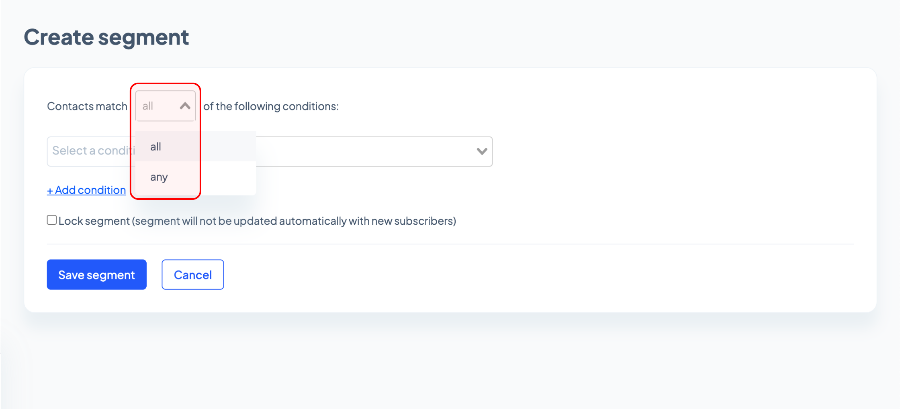900x409 pixels.
Task: Save the segment with the Save segment button
Action: point(96,275)
